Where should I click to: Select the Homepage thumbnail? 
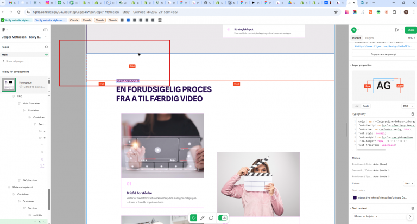(x=9, y=85)
